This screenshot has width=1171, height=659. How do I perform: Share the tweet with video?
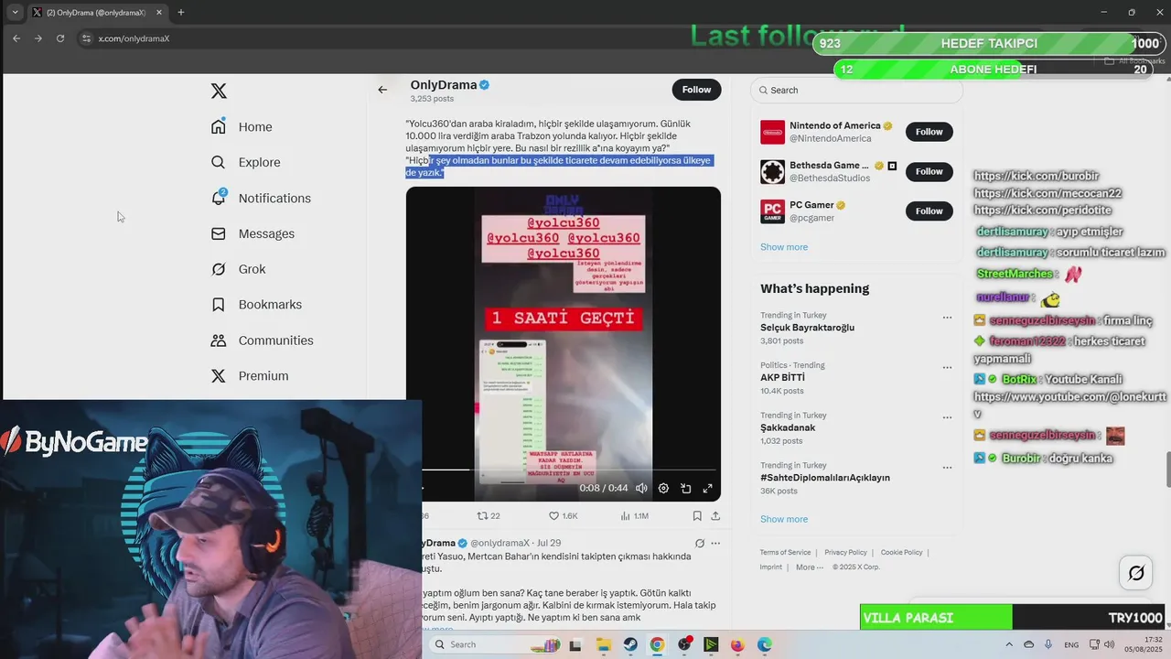tap(715, 516)
